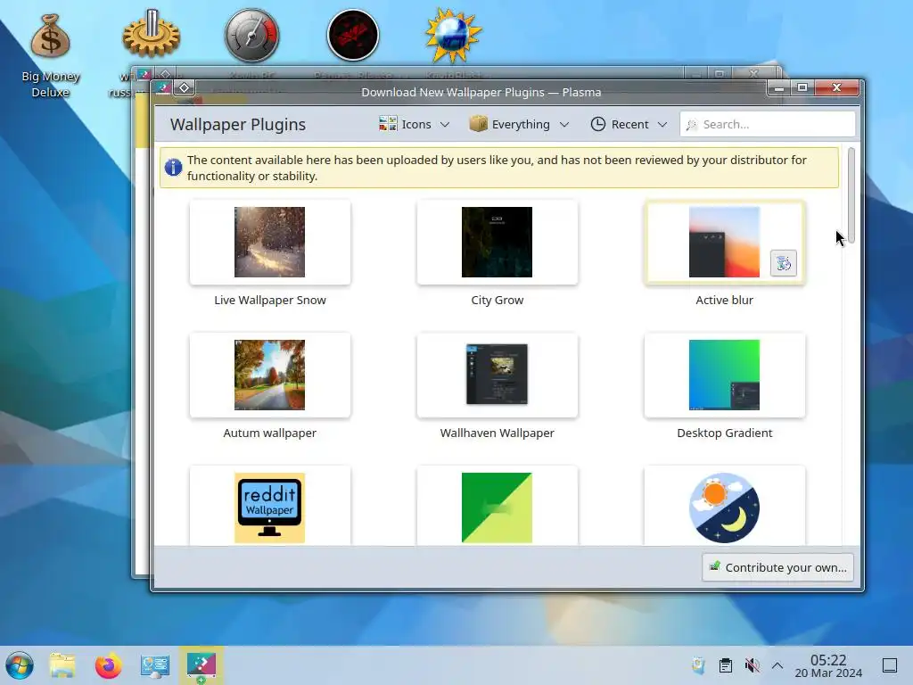The image size is (913, 685).
Task: Toggle the keep-on-all-desktops pin in title bar
Action: click(x=184, y=88)
